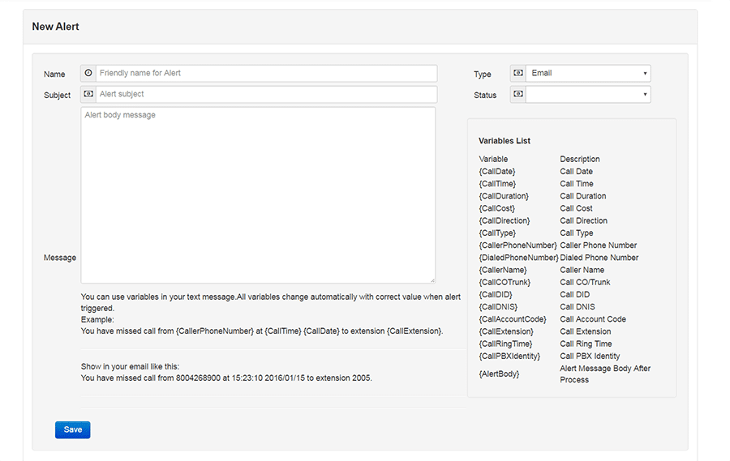Image resolution: width=730 pixels, height=461 pixels.
Task: Click into the Alert subject input
Action: [266, 94]
